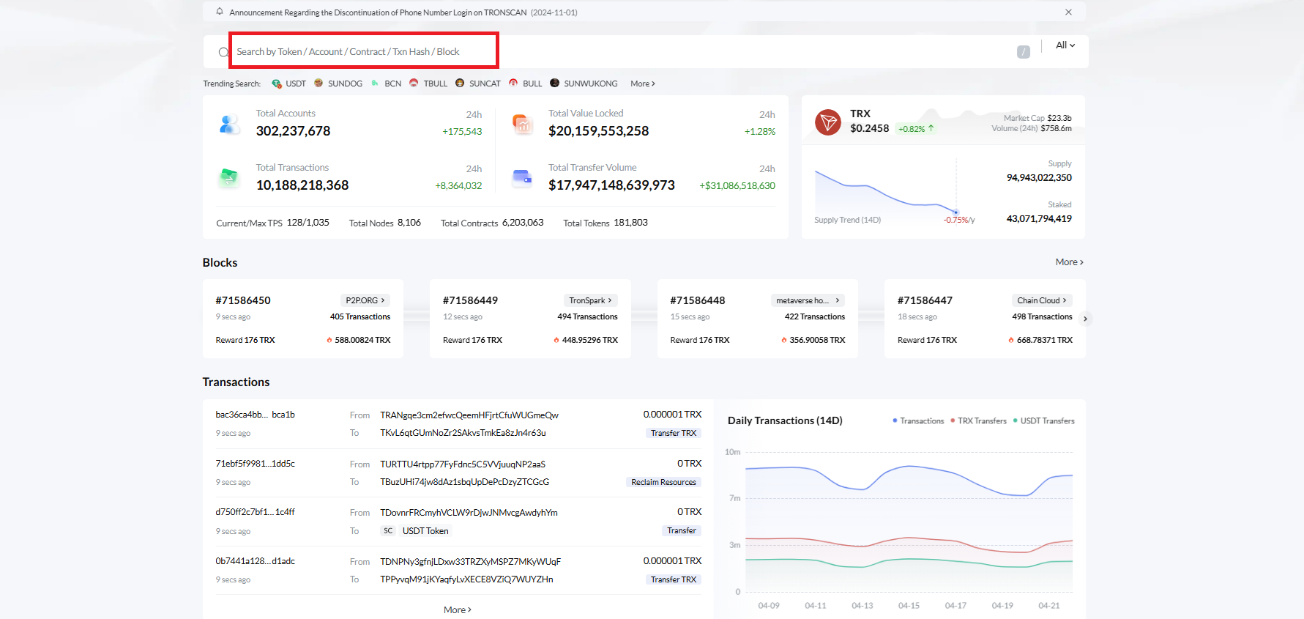This screenshot has height=619, width=1304.
Task: Select trending BULL token icon
Action: 513,84
